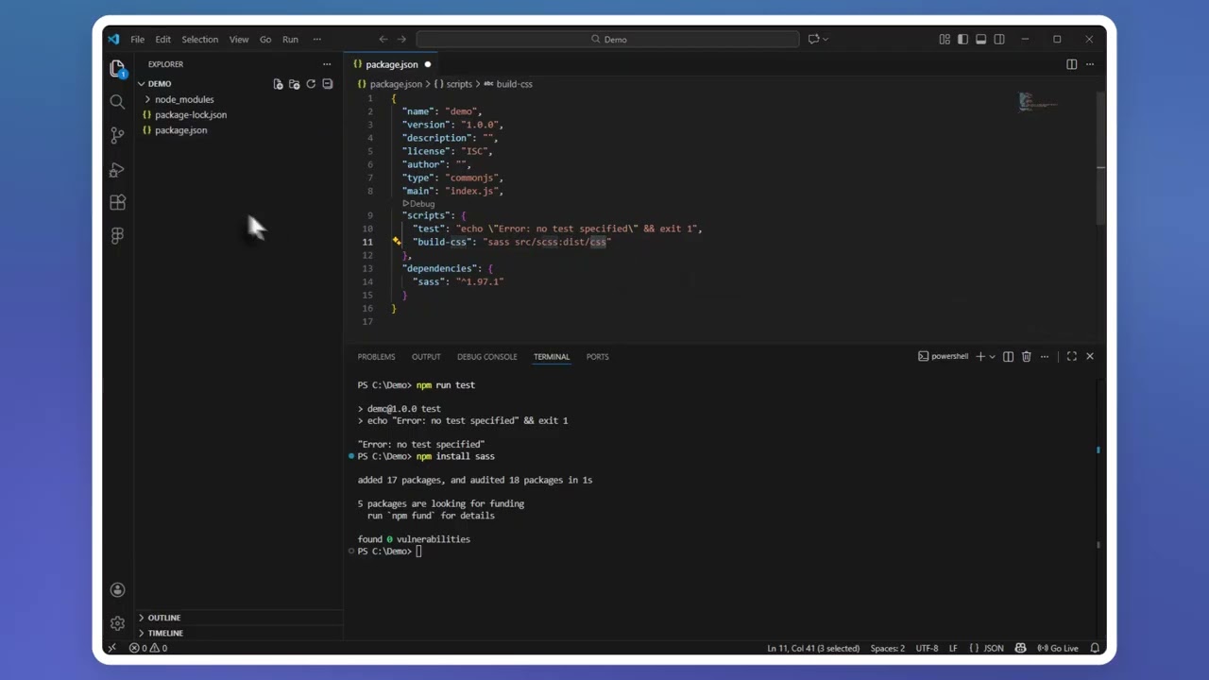
Task: Create new terminal with plus icon
Action: click(x=980, y=356)
